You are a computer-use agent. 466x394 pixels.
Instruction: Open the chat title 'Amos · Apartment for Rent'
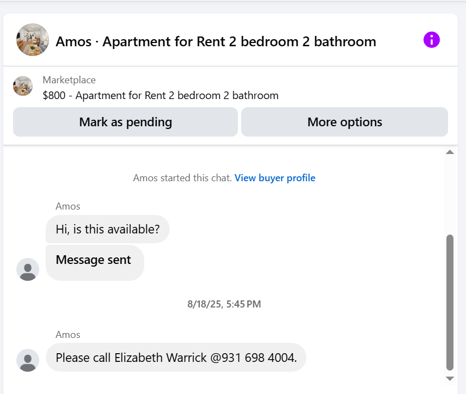[216, 41]
